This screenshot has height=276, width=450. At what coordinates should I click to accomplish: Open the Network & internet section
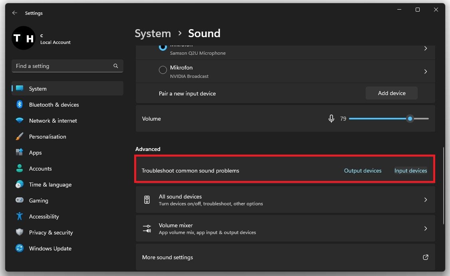point(53,121)
